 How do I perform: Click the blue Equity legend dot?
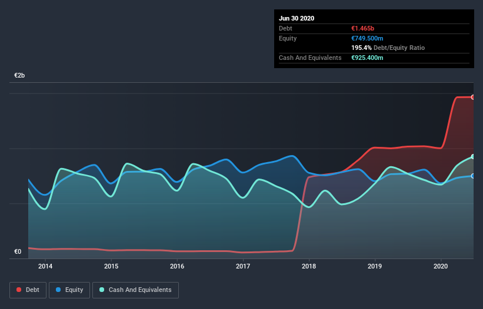tap(58, 290)
